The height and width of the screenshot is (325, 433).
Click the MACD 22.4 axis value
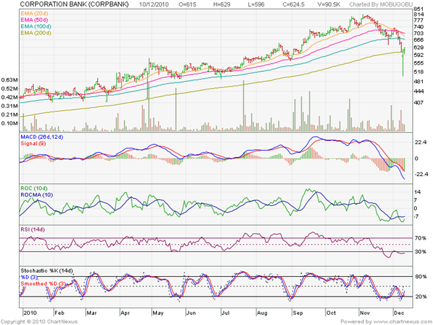pos(421,142)
